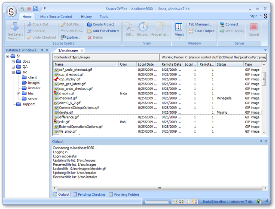Image resolution: width=275 pixels, height=209 pixels.
Task: Click the Delete command in ribbon
Action: 95,37
